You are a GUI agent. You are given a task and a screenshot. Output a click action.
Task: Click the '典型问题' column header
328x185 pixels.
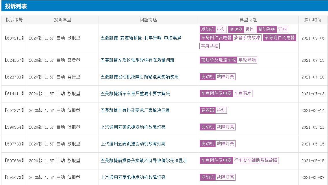pyautogui.click(x=248, y=20)
